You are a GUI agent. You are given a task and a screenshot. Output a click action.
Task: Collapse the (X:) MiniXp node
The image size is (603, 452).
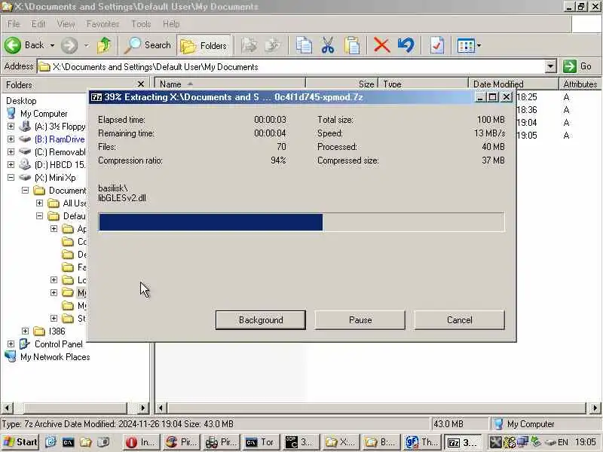(x=11, y=178)
